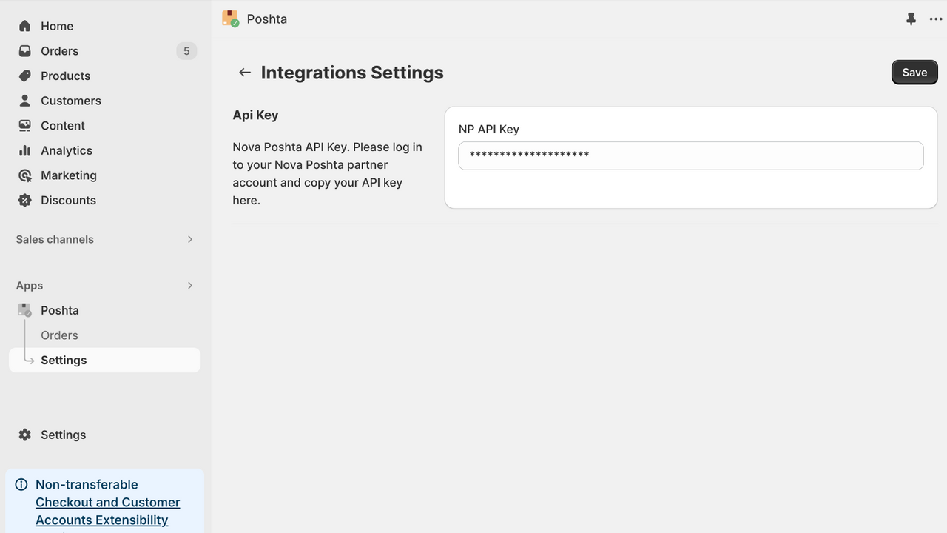Go back using the left arrow
The width and height of the screenshot is (947, 533).
[245, 73]
